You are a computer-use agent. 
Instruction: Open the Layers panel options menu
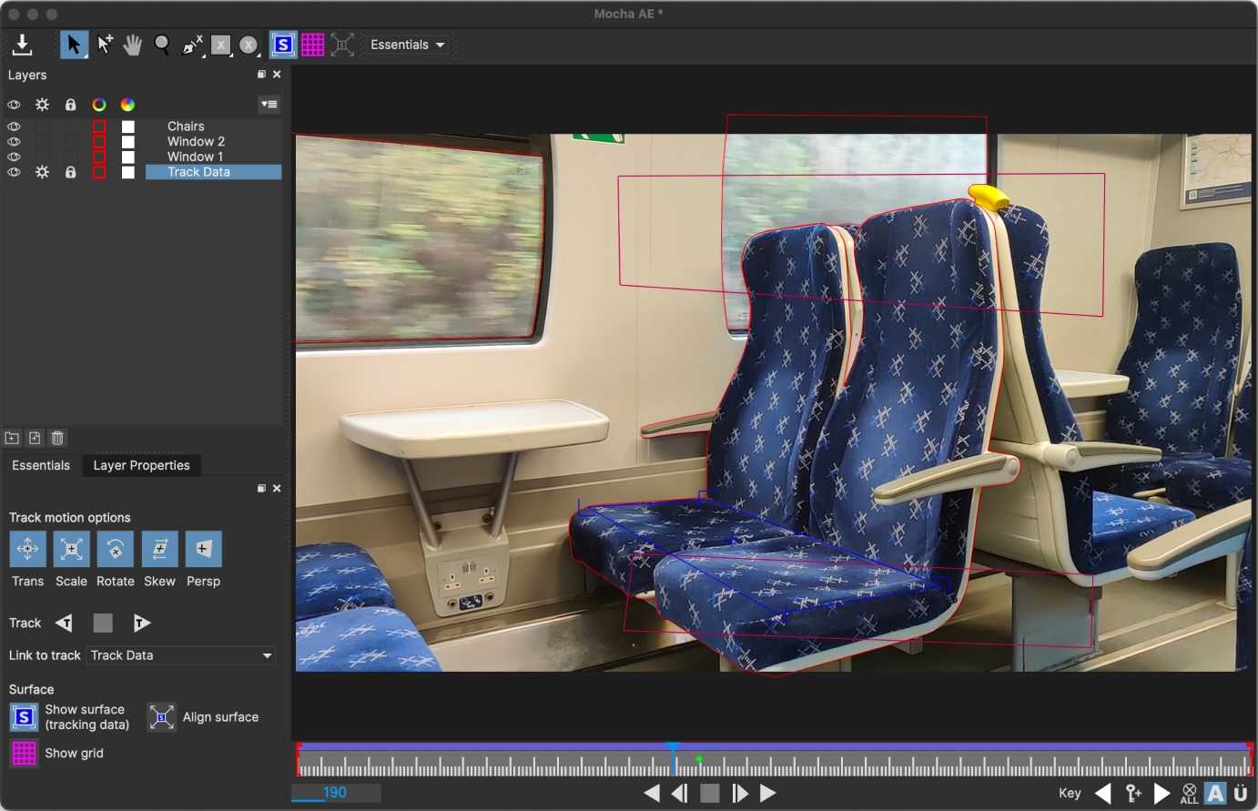[x=269, y=105]
